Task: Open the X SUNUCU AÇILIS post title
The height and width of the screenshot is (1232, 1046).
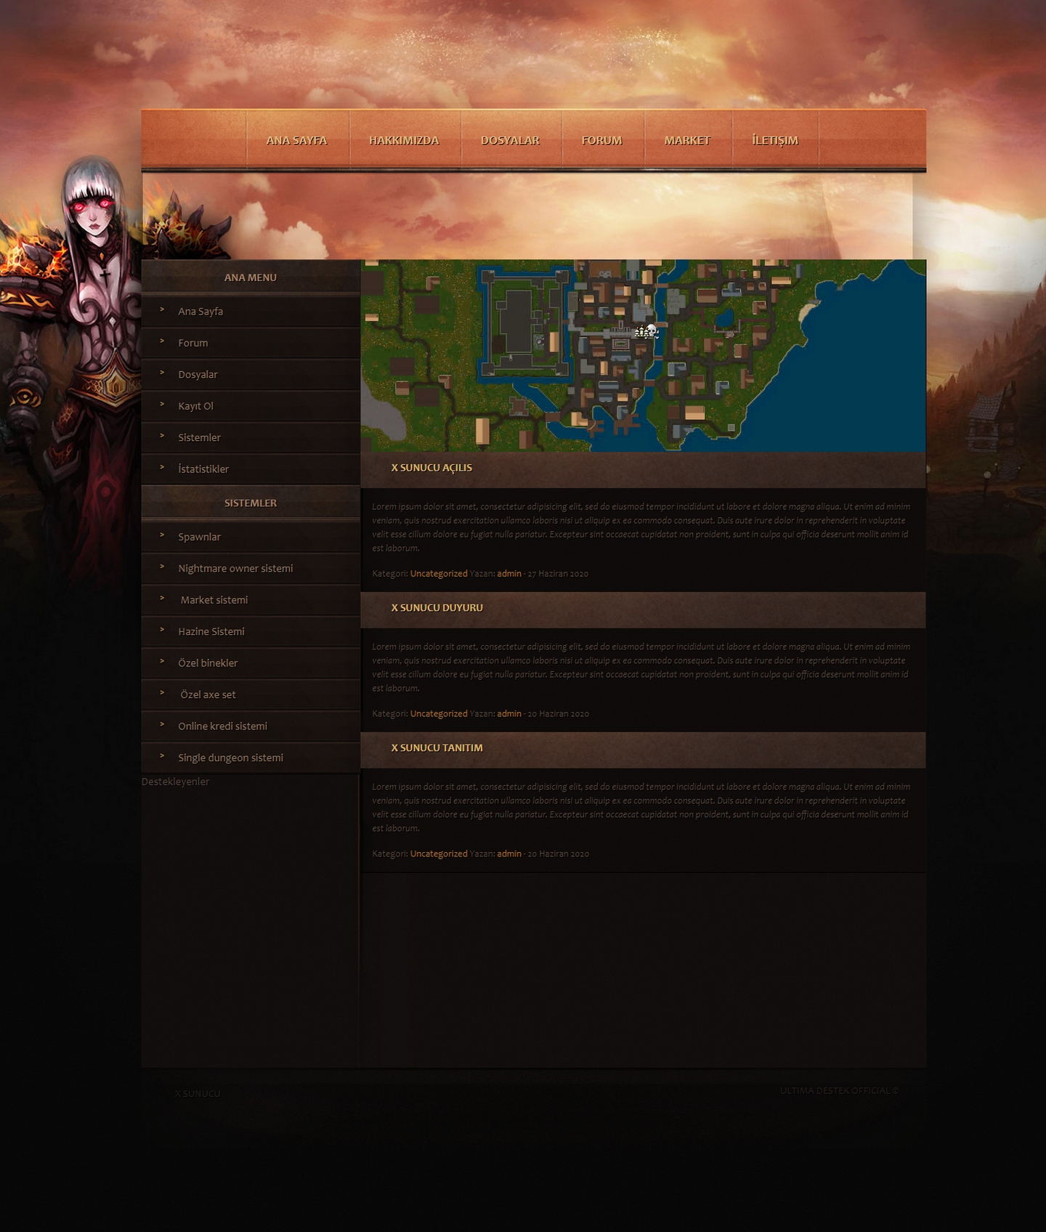Action: point(431,468)
